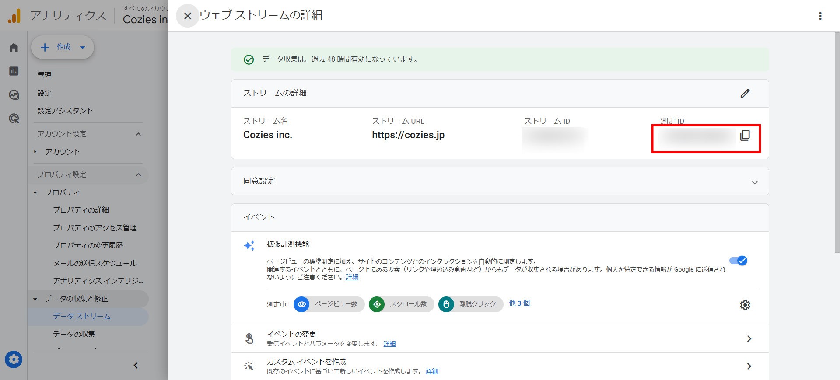
Task: Open プロパティの詳細
Action: [x=81, y=210]
